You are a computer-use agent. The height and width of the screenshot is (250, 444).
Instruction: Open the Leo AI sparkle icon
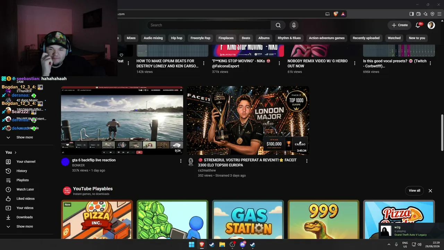coord(426,14)
